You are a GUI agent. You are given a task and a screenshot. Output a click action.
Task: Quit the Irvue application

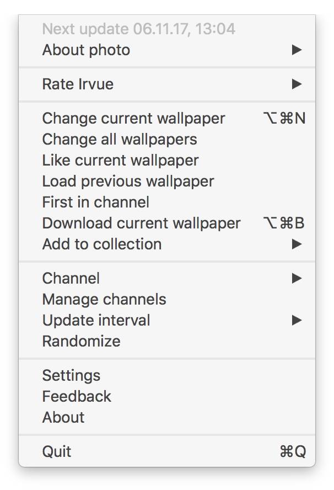[x=57, y=452]
